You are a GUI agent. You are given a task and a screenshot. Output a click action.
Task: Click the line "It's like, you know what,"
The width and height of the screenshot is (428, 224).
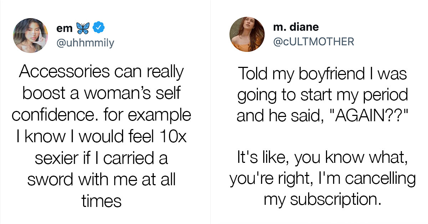point(322,158)
